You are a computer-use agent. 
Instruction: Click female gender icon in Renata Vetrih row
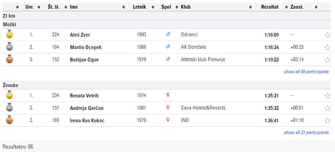click(x=168, y=95)
